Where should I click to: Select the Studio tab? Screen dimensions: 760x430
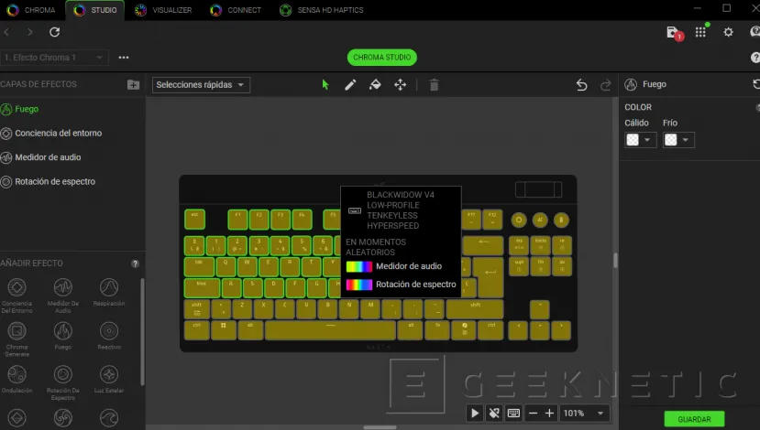pyautogui.click(x=95, y=10)
